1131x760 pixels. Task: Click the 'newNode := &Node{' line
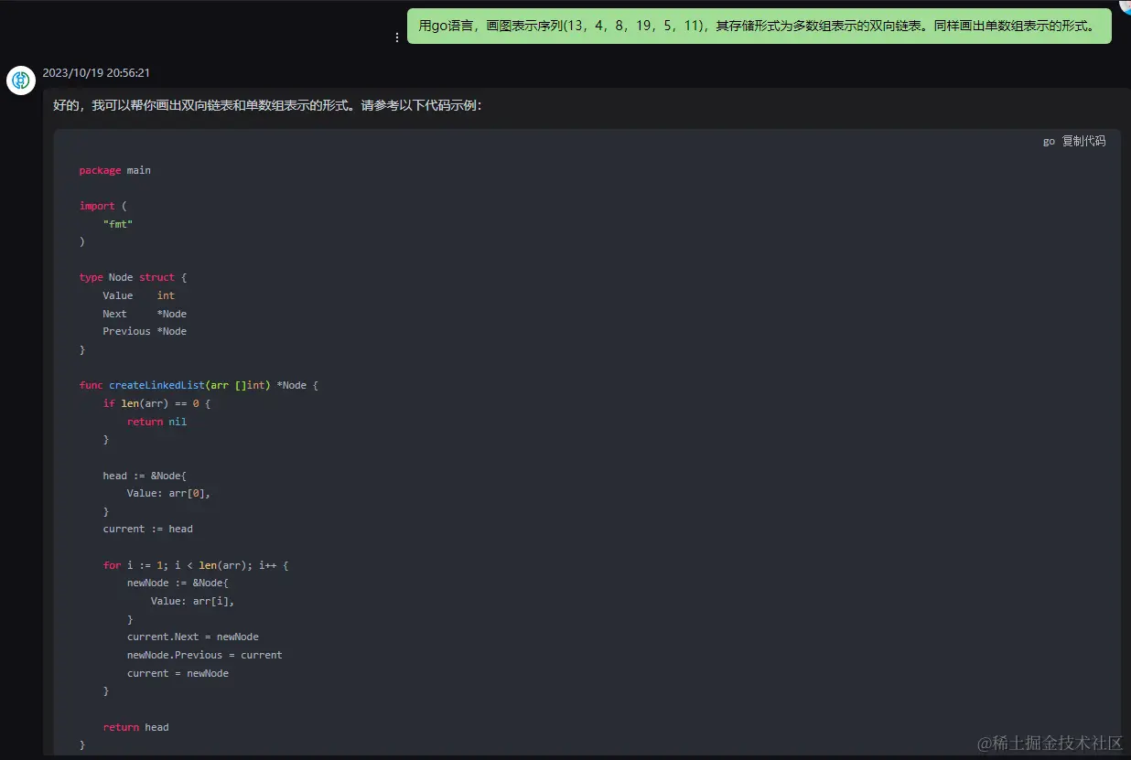[x=178, y=583]
